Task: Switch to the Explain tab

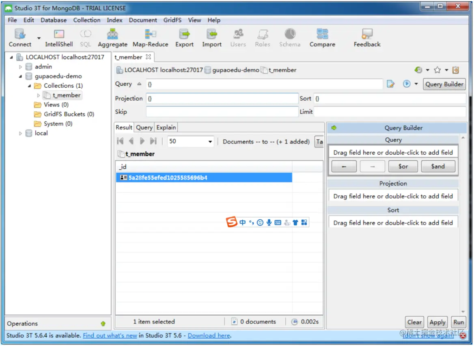Action: pos(166,128)
